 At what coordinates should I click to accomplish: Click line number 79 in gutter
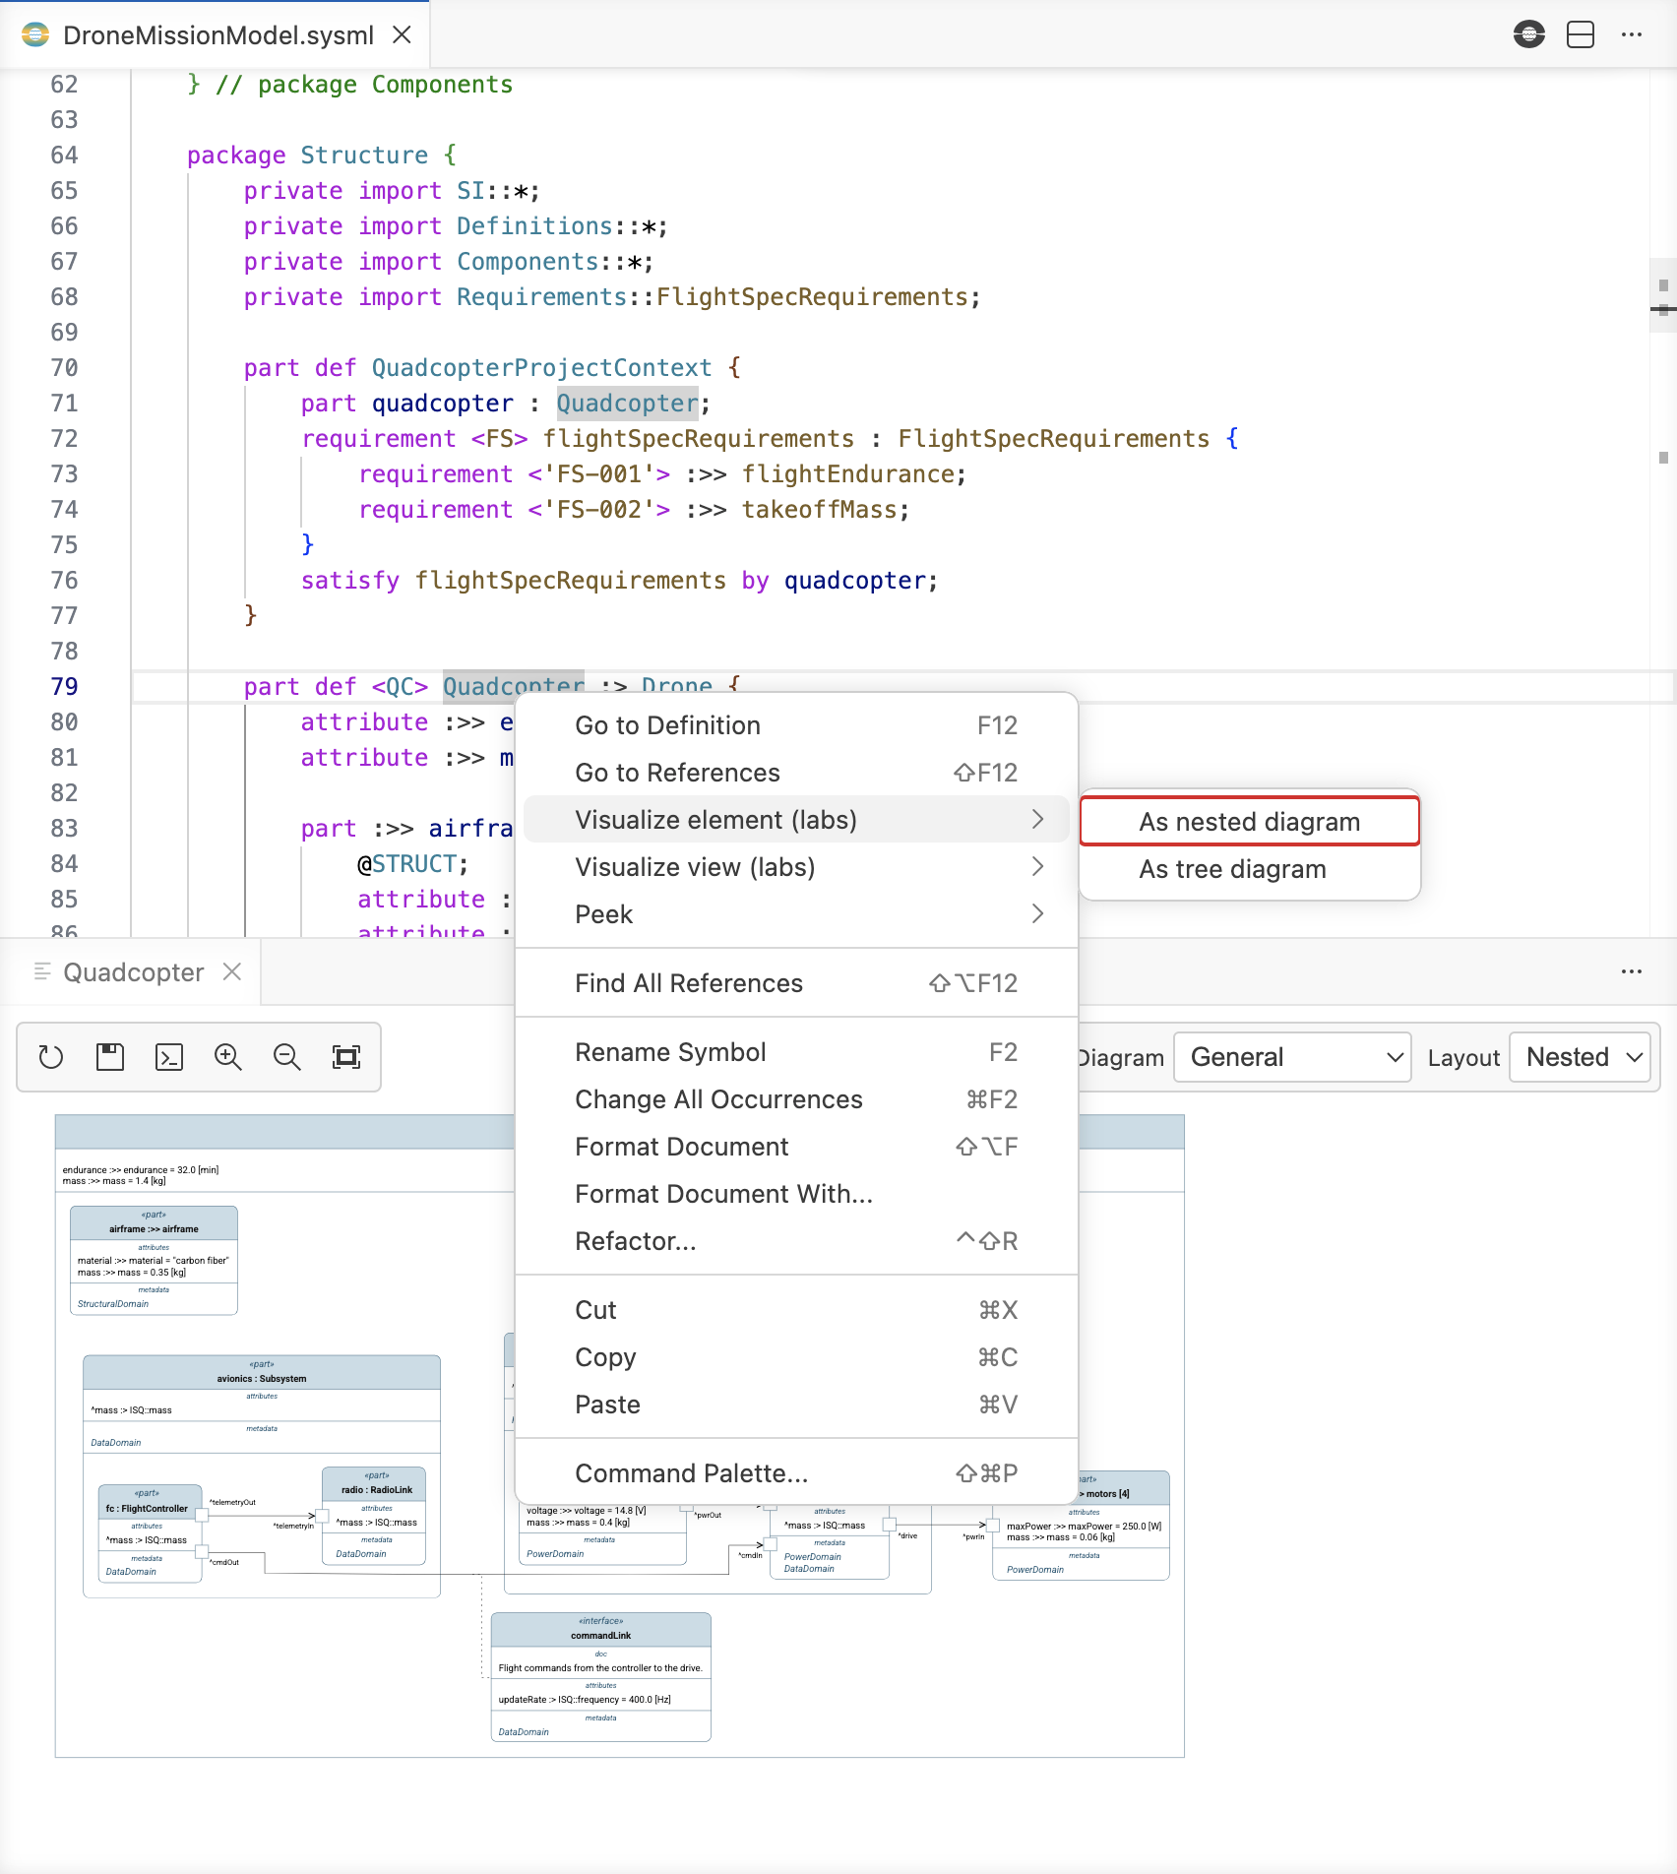click(64, 686)
